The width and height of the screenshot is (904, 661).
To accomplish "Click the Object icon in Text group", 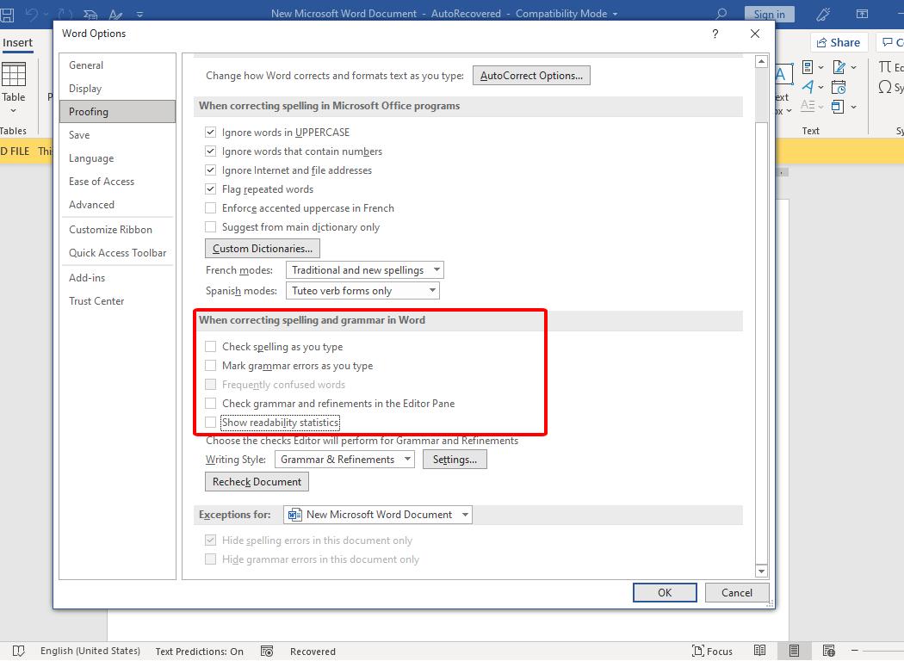I will coord(838,107).
